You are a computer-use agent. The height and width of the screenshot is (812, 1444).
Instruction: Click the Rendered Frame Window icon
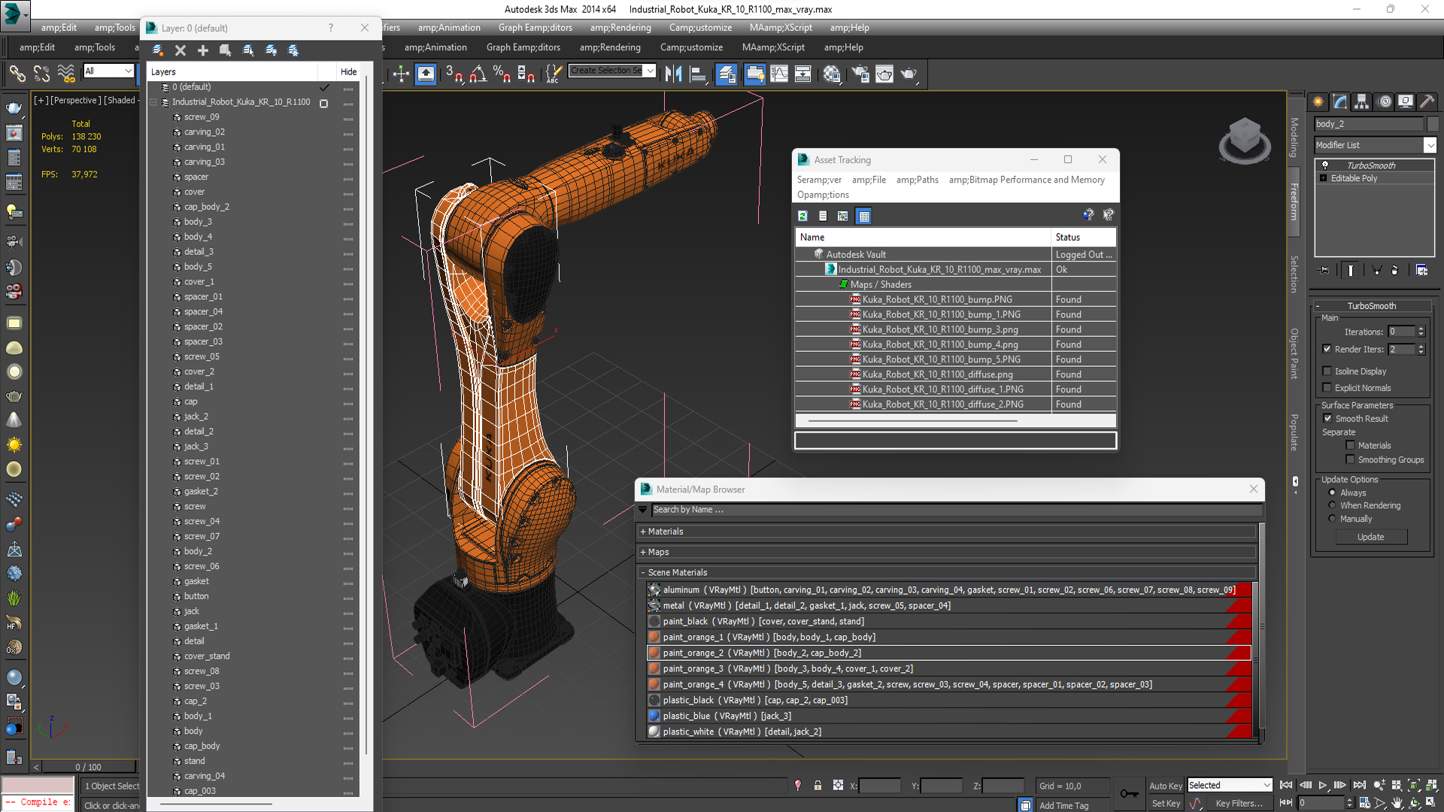pos(884,74)
